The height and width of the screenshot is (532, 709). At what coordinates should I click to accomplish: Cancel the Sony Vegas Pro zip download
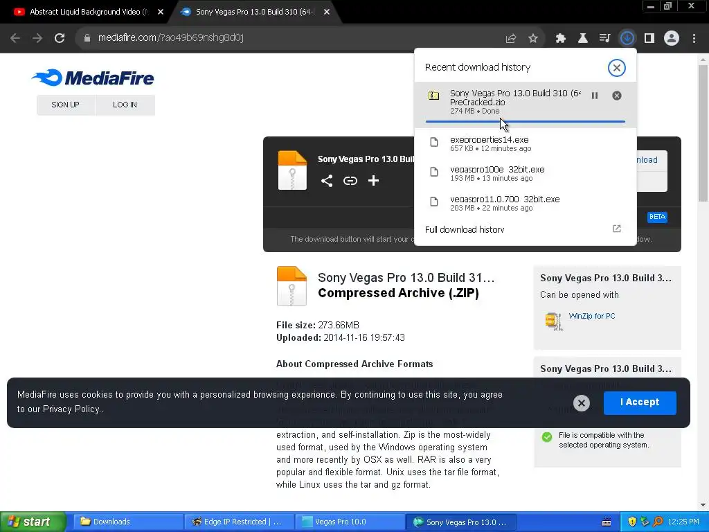pos(617,96)
